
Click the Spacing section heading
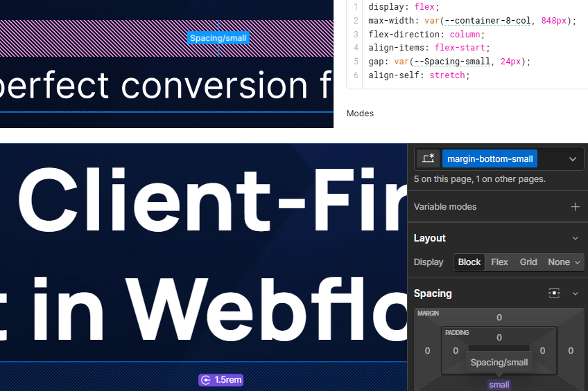(x=433, y=293)
